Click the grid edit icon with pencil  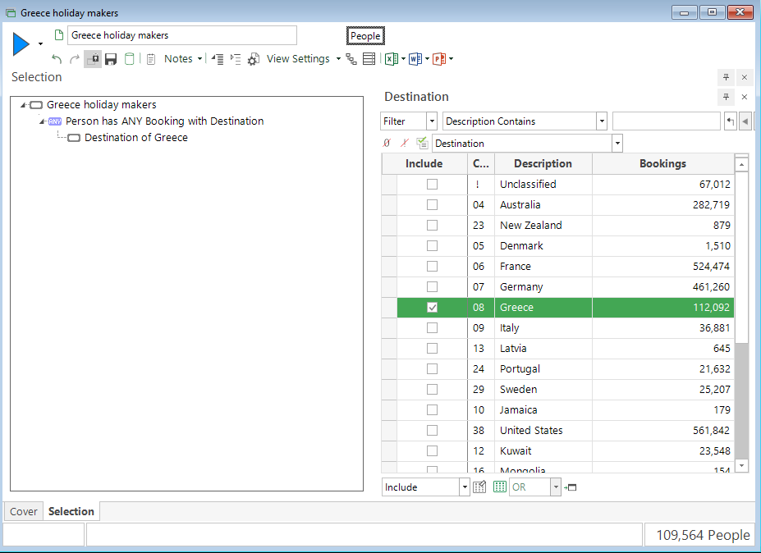(479, 487)
